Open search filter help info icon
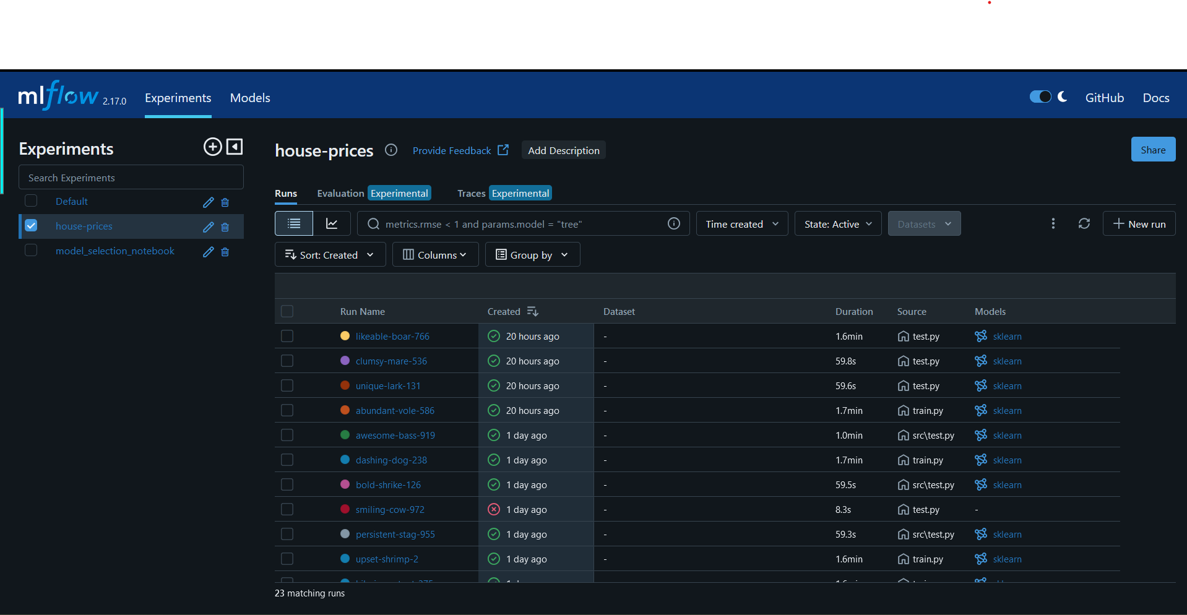 point(674,223)
